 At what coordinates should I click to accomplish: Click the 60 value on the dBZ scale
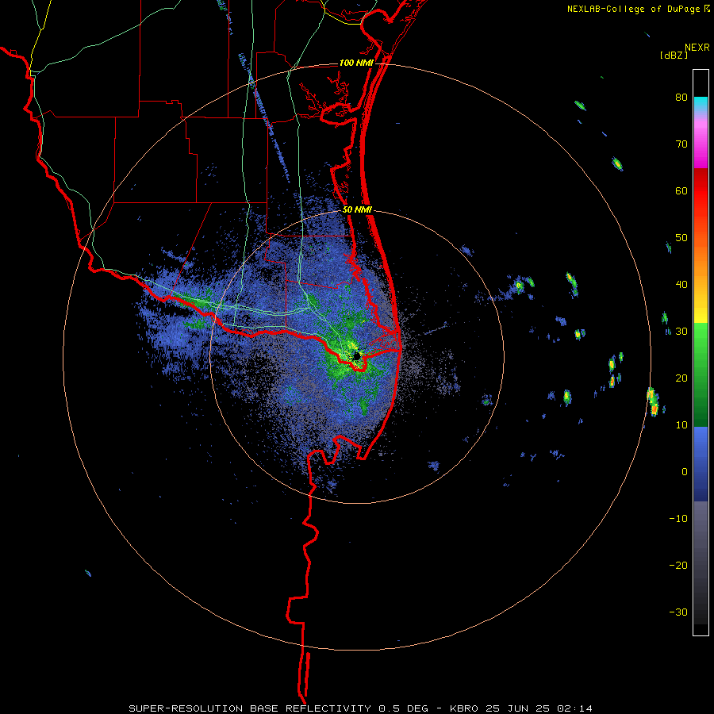pyautogui.click(x=681, y=190)
